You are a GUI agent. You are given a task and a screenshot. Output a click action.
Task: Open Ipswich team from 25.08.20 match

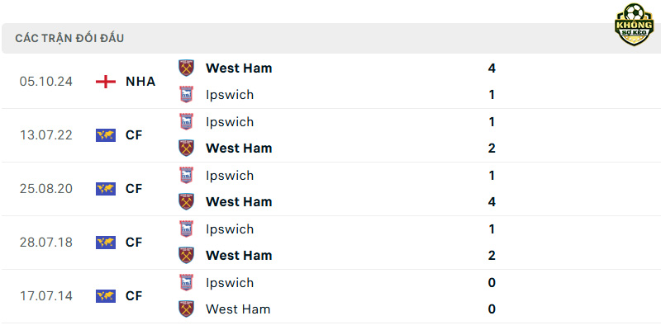click(x=230, y=176)
